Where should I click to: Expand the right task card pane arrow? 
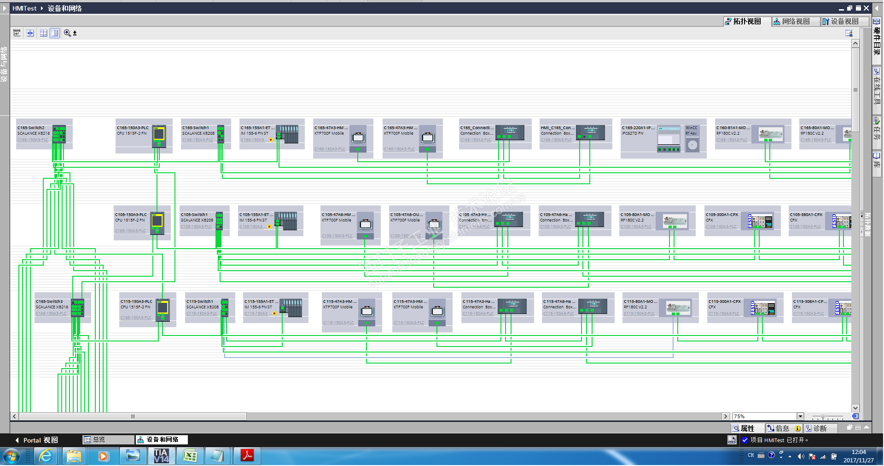876,8
